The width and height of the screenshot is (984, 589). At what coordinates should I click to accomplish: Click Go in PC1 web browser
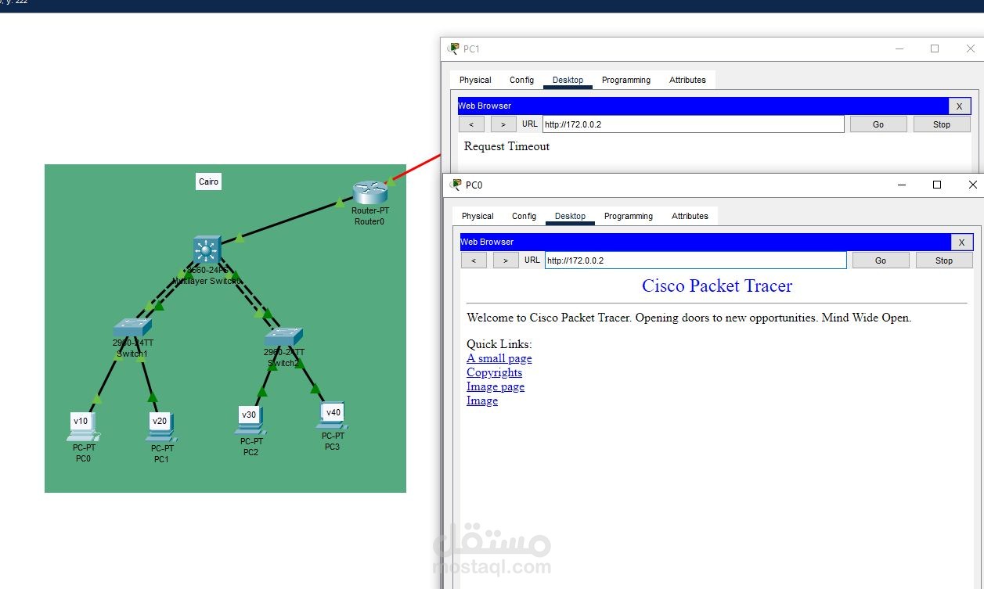coord(878,124)
